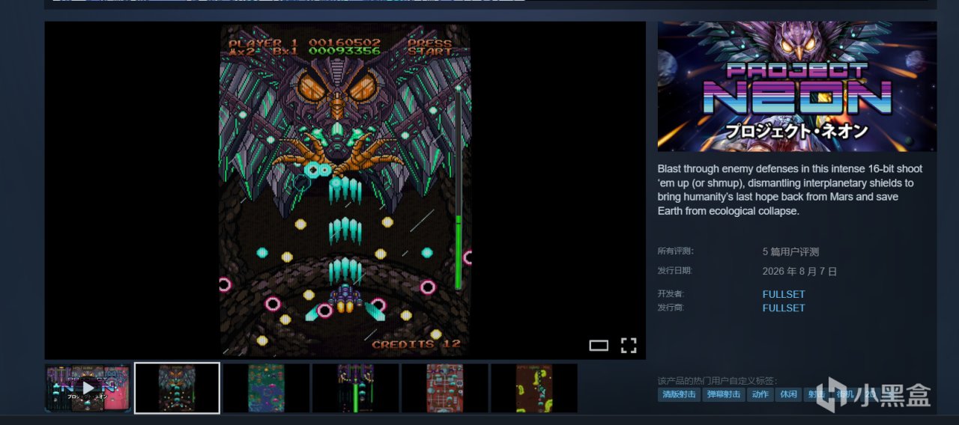
Task: Open publisher FULLSET link beside 发行商
Action: (784, 308)
